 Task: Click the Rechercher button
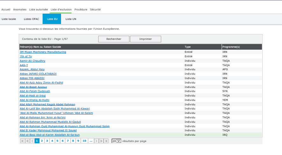[x=113, y=39]
